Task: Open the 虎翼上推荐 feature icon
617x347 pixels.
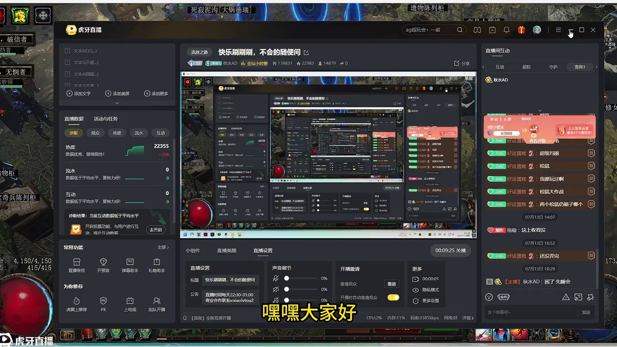Action: click(76, 304)
